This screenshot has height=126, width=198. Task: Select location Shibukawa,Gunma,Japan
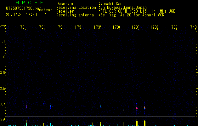(x=123, y=8)
